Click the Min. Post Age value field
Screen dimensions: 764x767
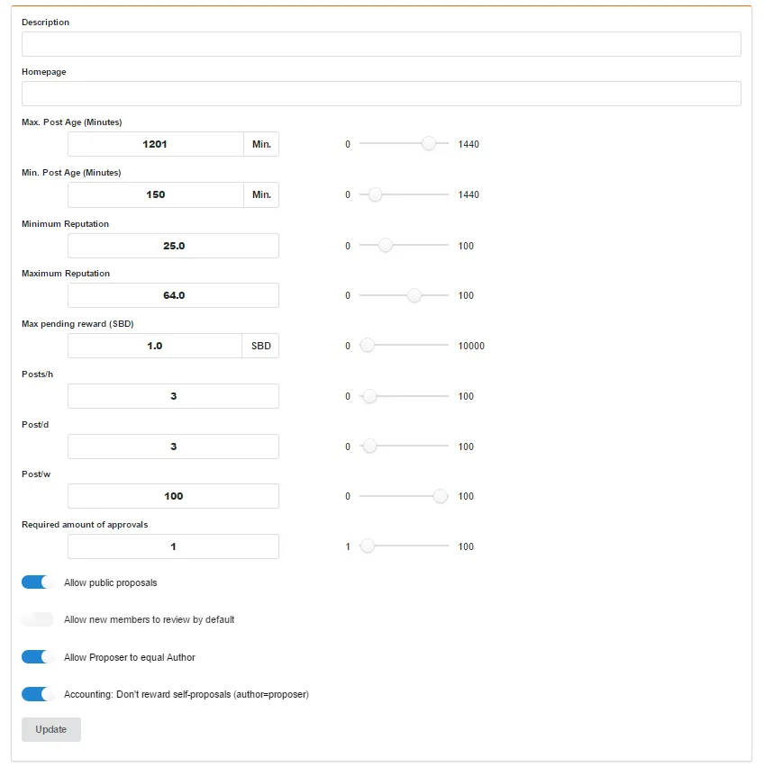155,194
